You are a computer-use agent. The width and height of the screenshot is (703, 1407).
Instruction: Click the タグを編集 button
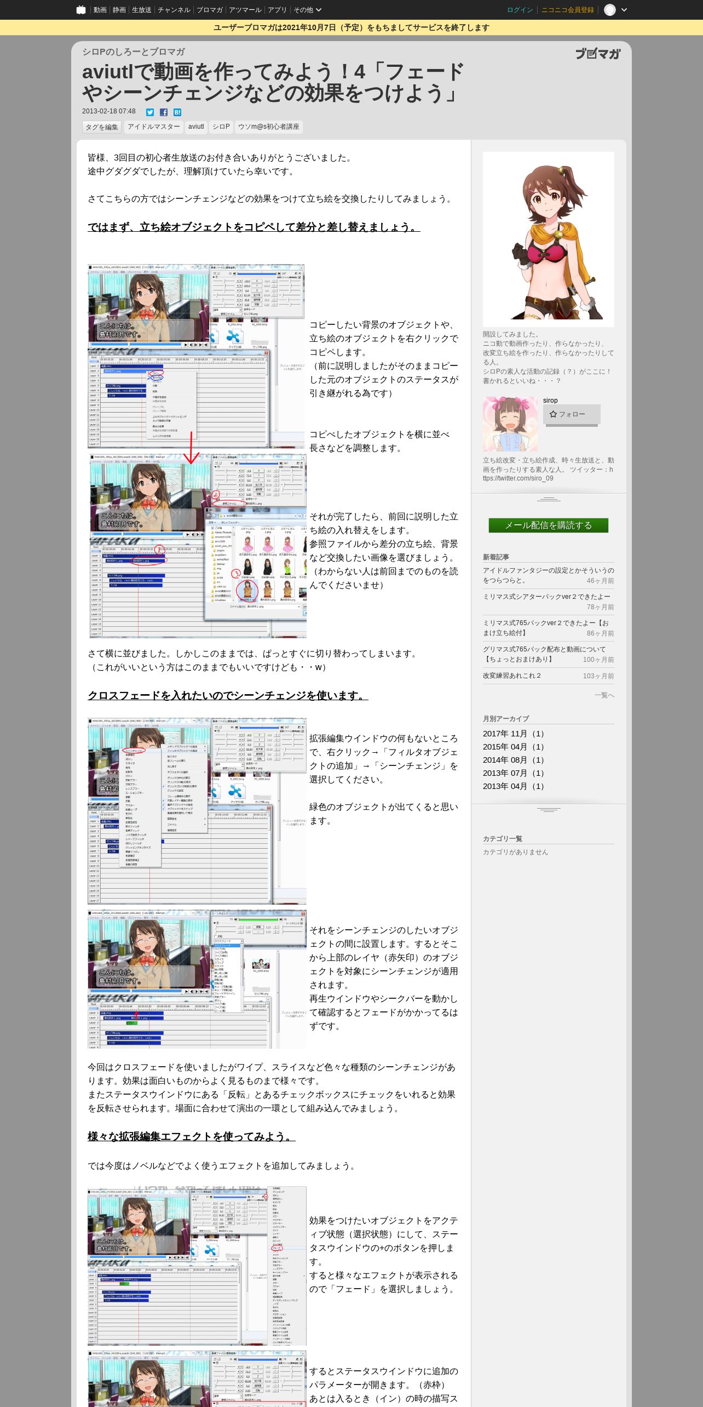tap(102, 127)
